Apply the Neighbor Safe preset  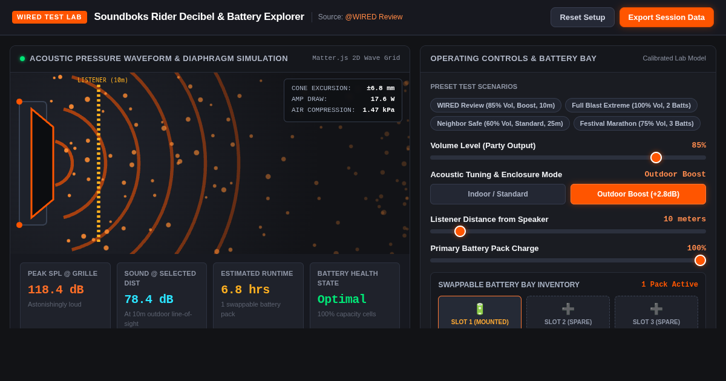[500, 123]
